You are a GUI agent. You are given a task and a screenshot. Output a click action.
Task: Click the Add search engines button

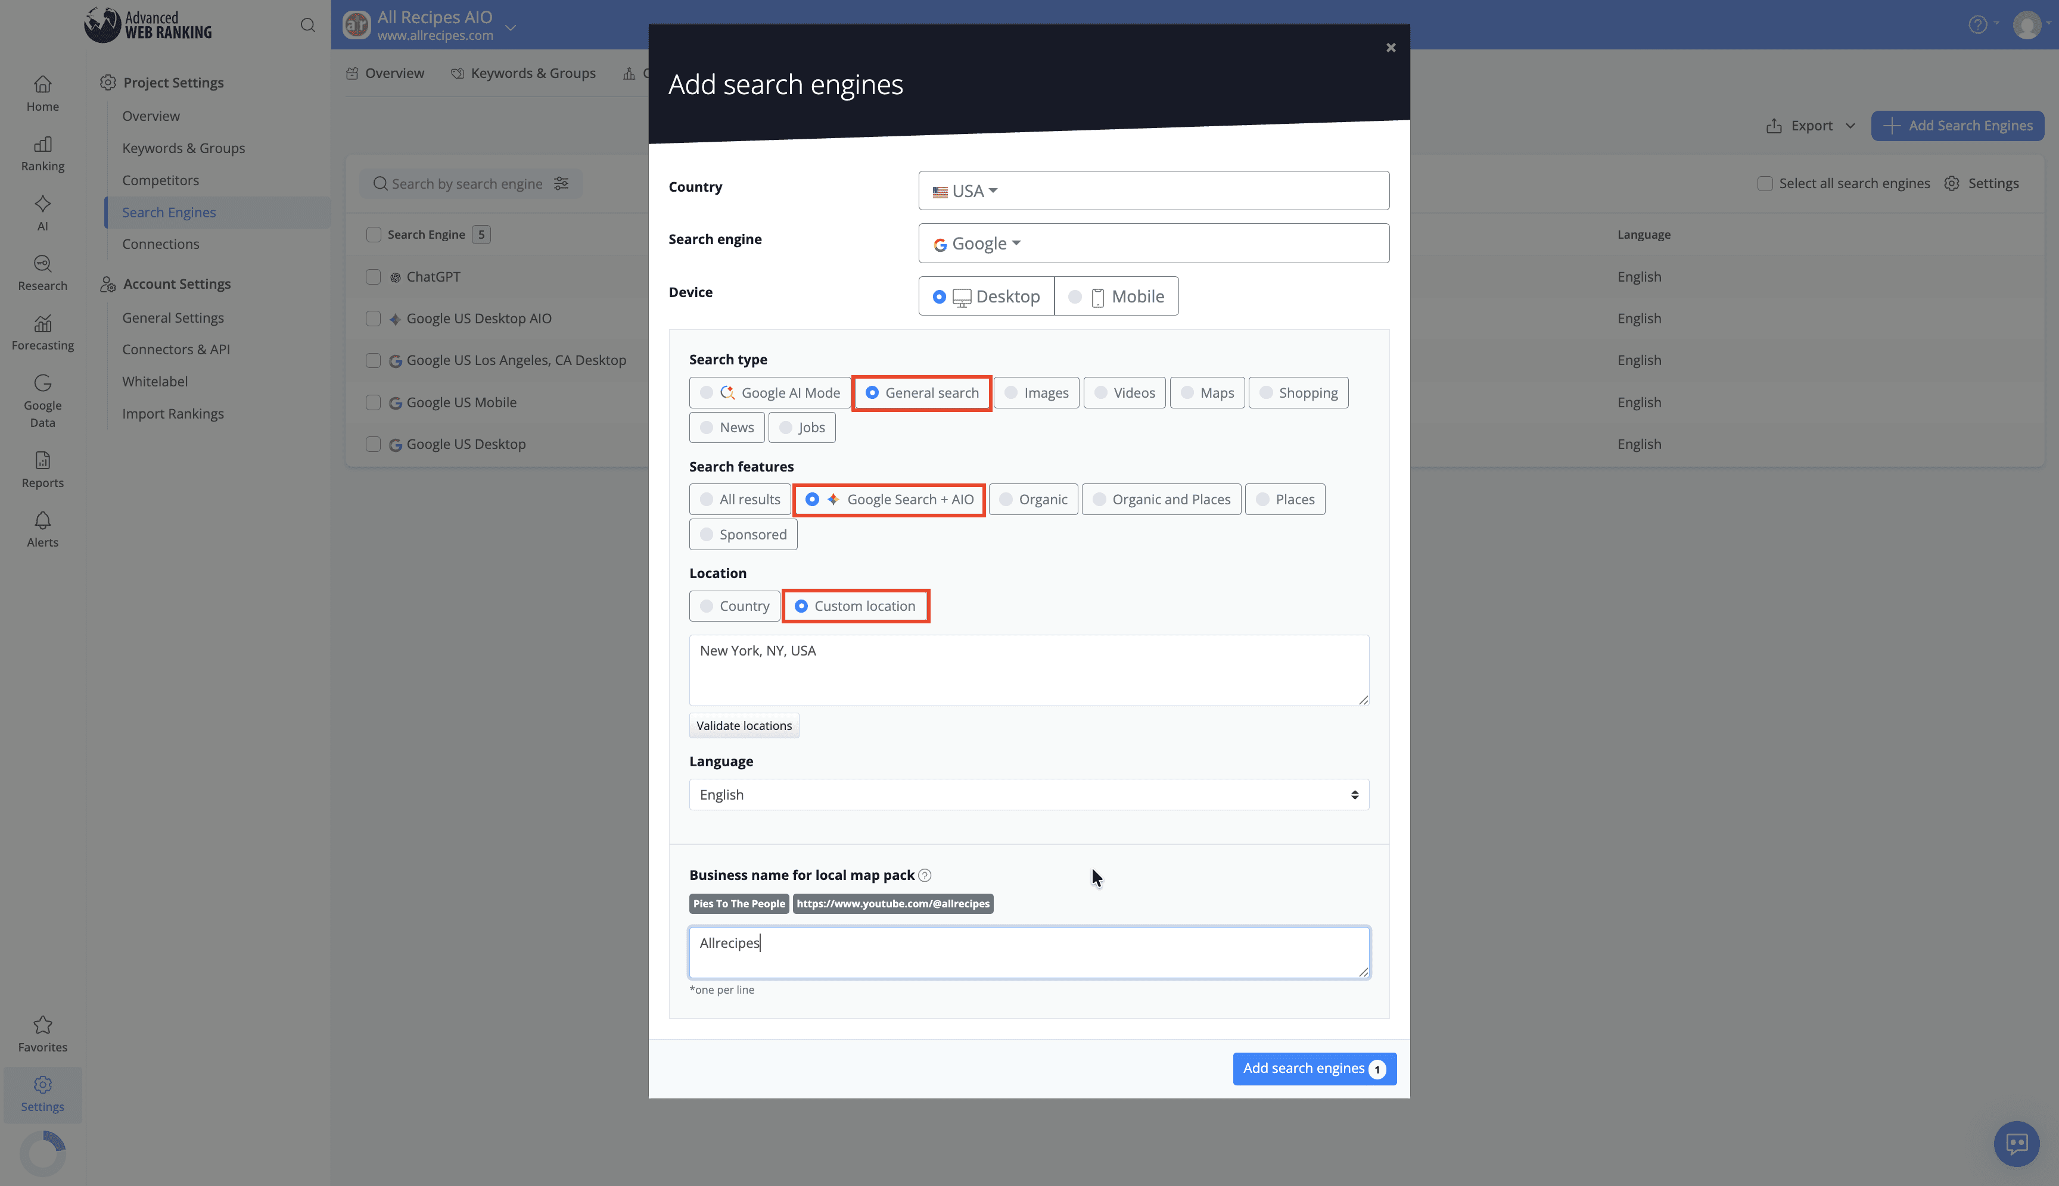[x=1312, y=1068]
